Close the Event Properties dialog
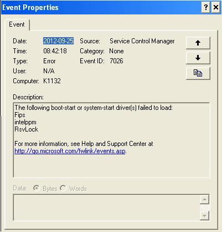 click(215, 8)
